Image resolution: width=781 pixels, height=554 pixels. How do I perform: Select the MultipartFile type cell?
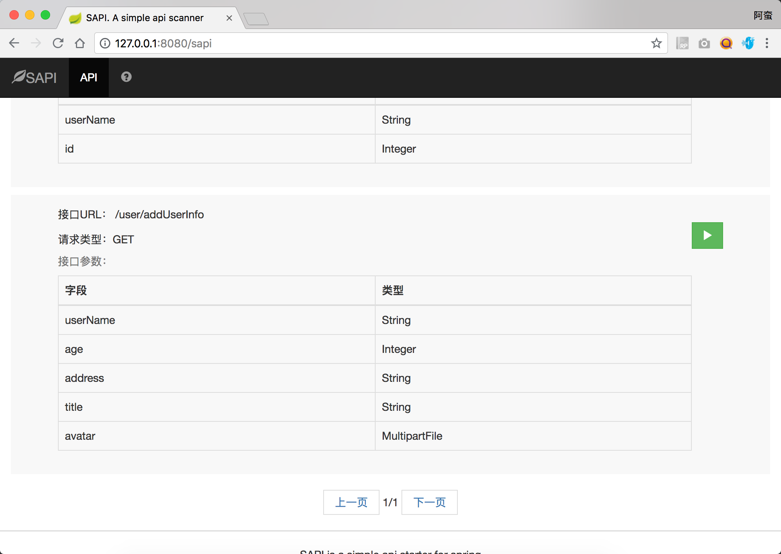coord(533,436)
